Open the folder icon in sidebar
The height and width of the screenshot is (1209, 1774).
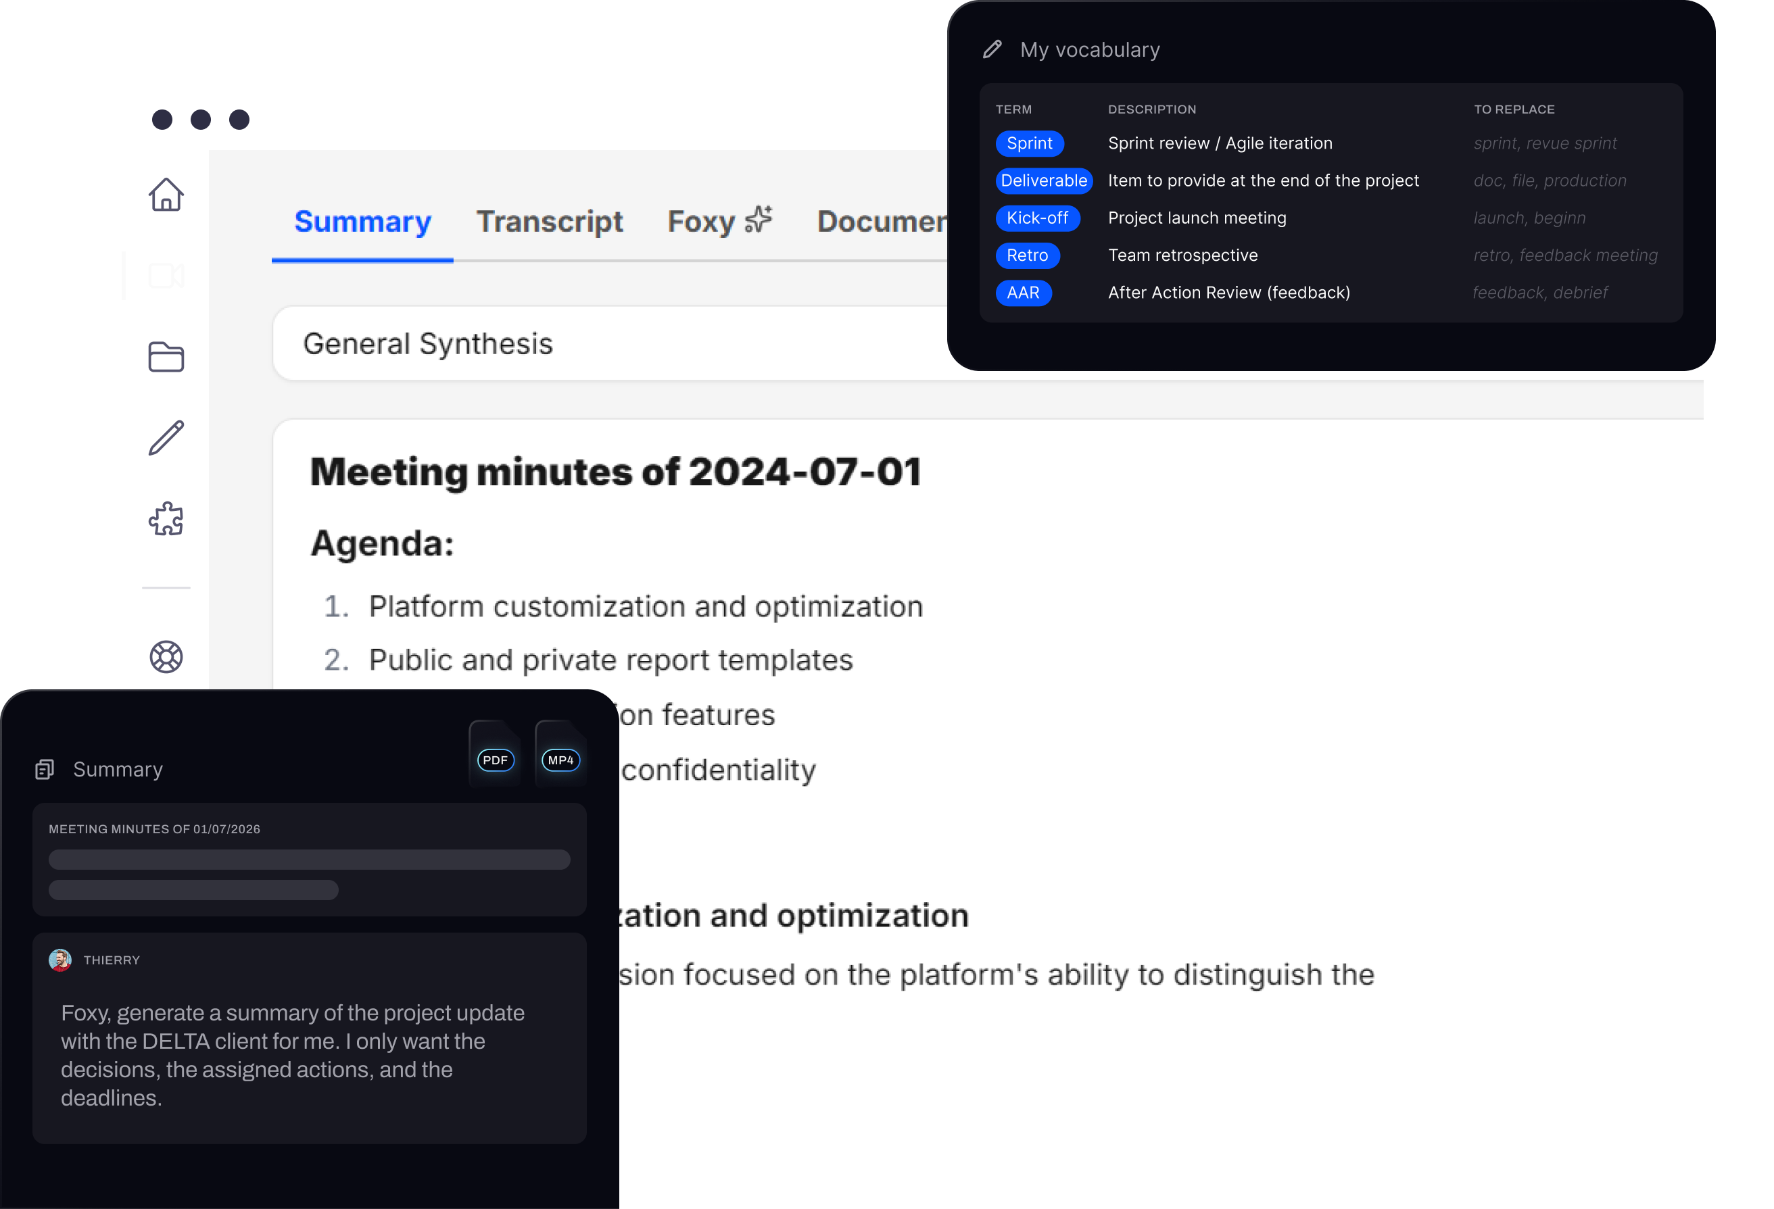click(x=166, y=356)
